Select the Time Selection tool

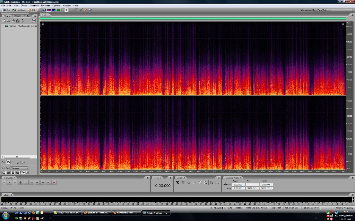pos(67,10)
